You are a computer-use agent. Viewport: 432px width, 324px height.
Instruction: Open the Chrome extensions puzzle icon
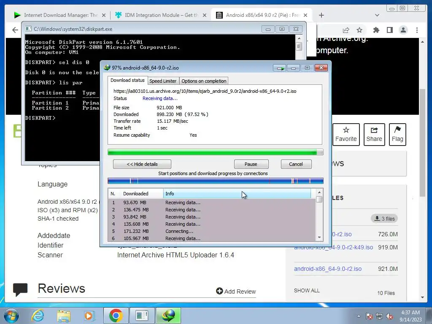pyautogui.click(x=376, y=30)
